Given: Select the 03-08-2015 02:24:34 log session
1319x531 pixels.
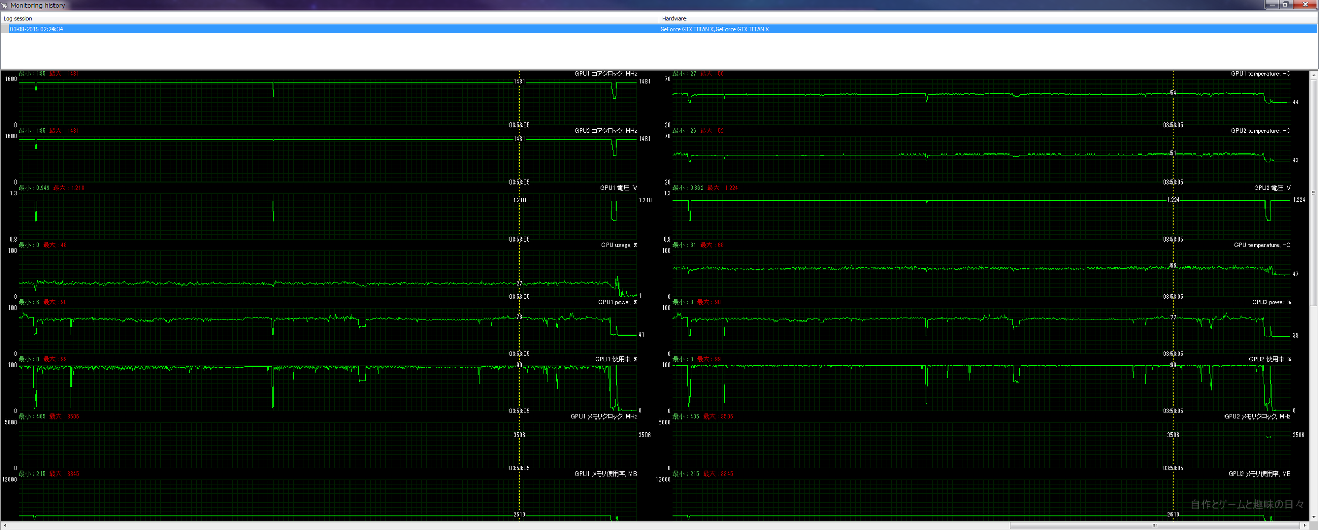Looking at the screenshot, I should pyautogui.click(x=36, y=29).
